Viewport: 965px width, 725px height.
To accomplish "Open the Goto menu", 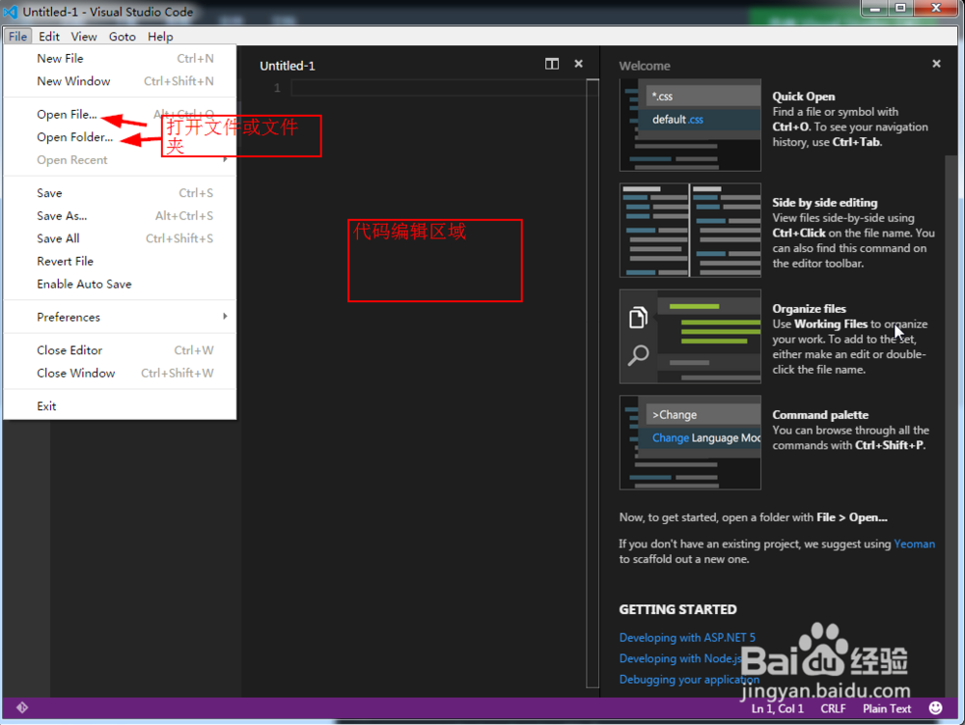I will tap(122, 37).
